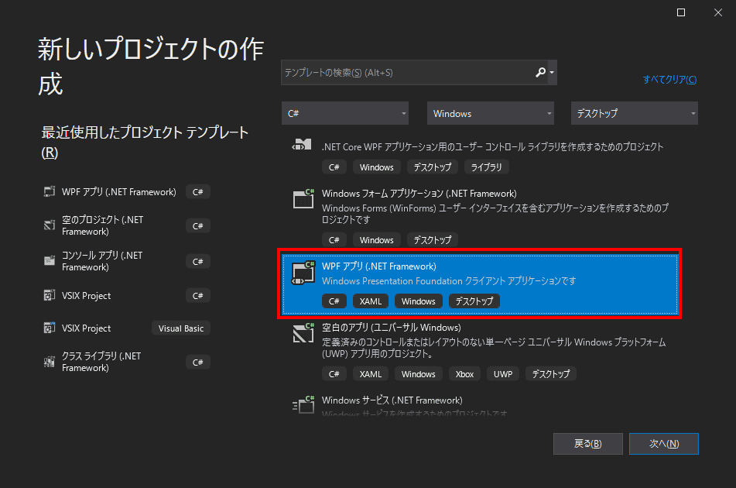The image size is (736, 488).
Task: Choose recent WPF アプリ (.NET Framework) template
Action: [126, 191]
